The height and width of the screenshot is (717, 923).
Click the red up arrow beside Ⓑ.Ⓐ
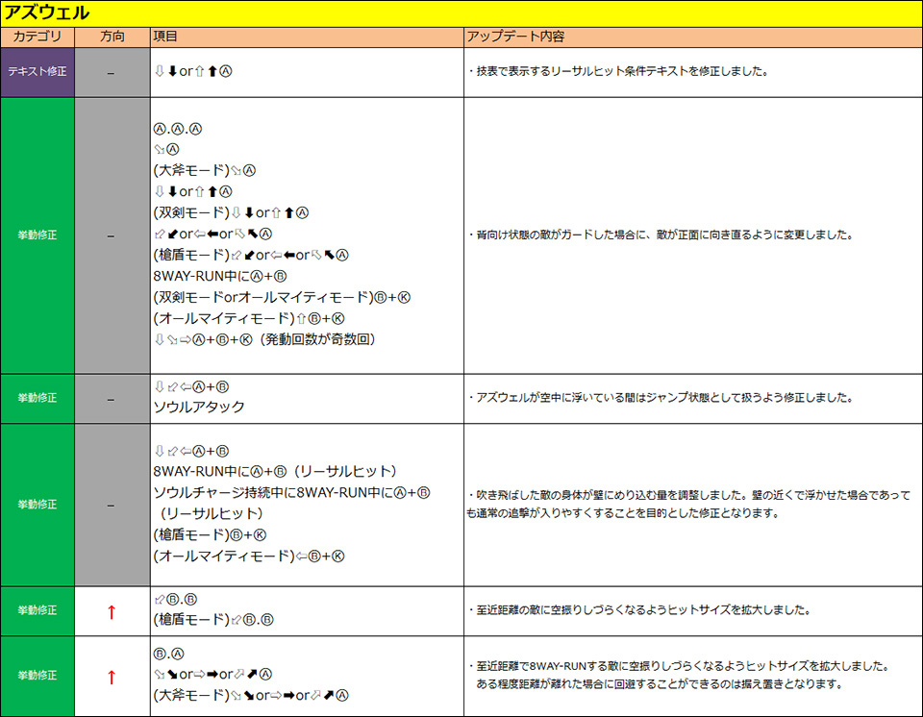pyautogui.click(x=112, y=677)
